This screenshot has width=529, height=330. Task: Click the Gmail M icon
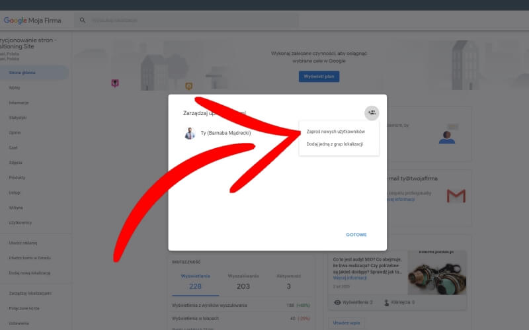456,196
